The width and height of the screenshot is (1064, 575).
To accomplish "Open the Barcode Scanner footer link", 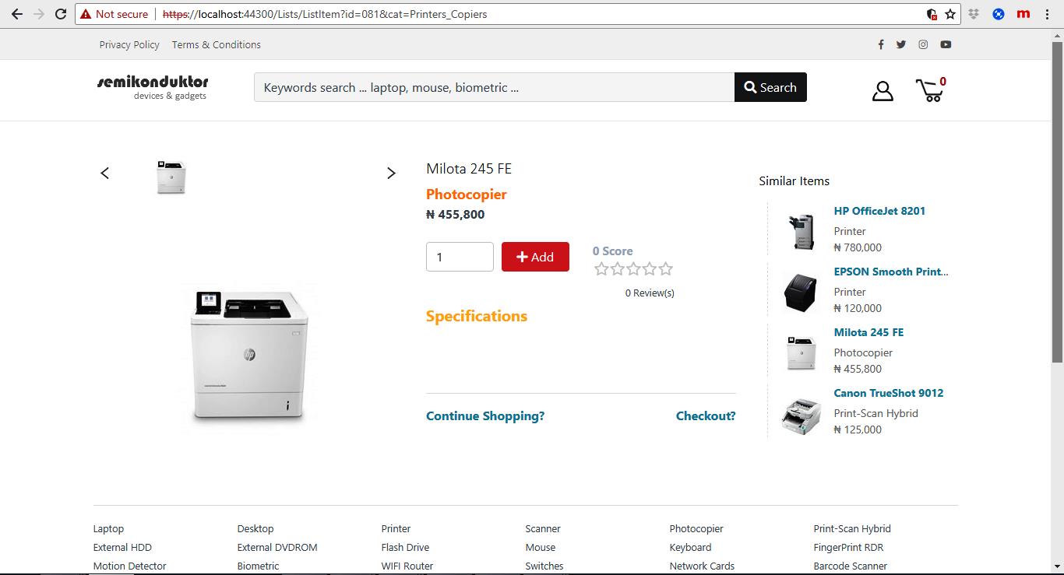I will point(851,566).
